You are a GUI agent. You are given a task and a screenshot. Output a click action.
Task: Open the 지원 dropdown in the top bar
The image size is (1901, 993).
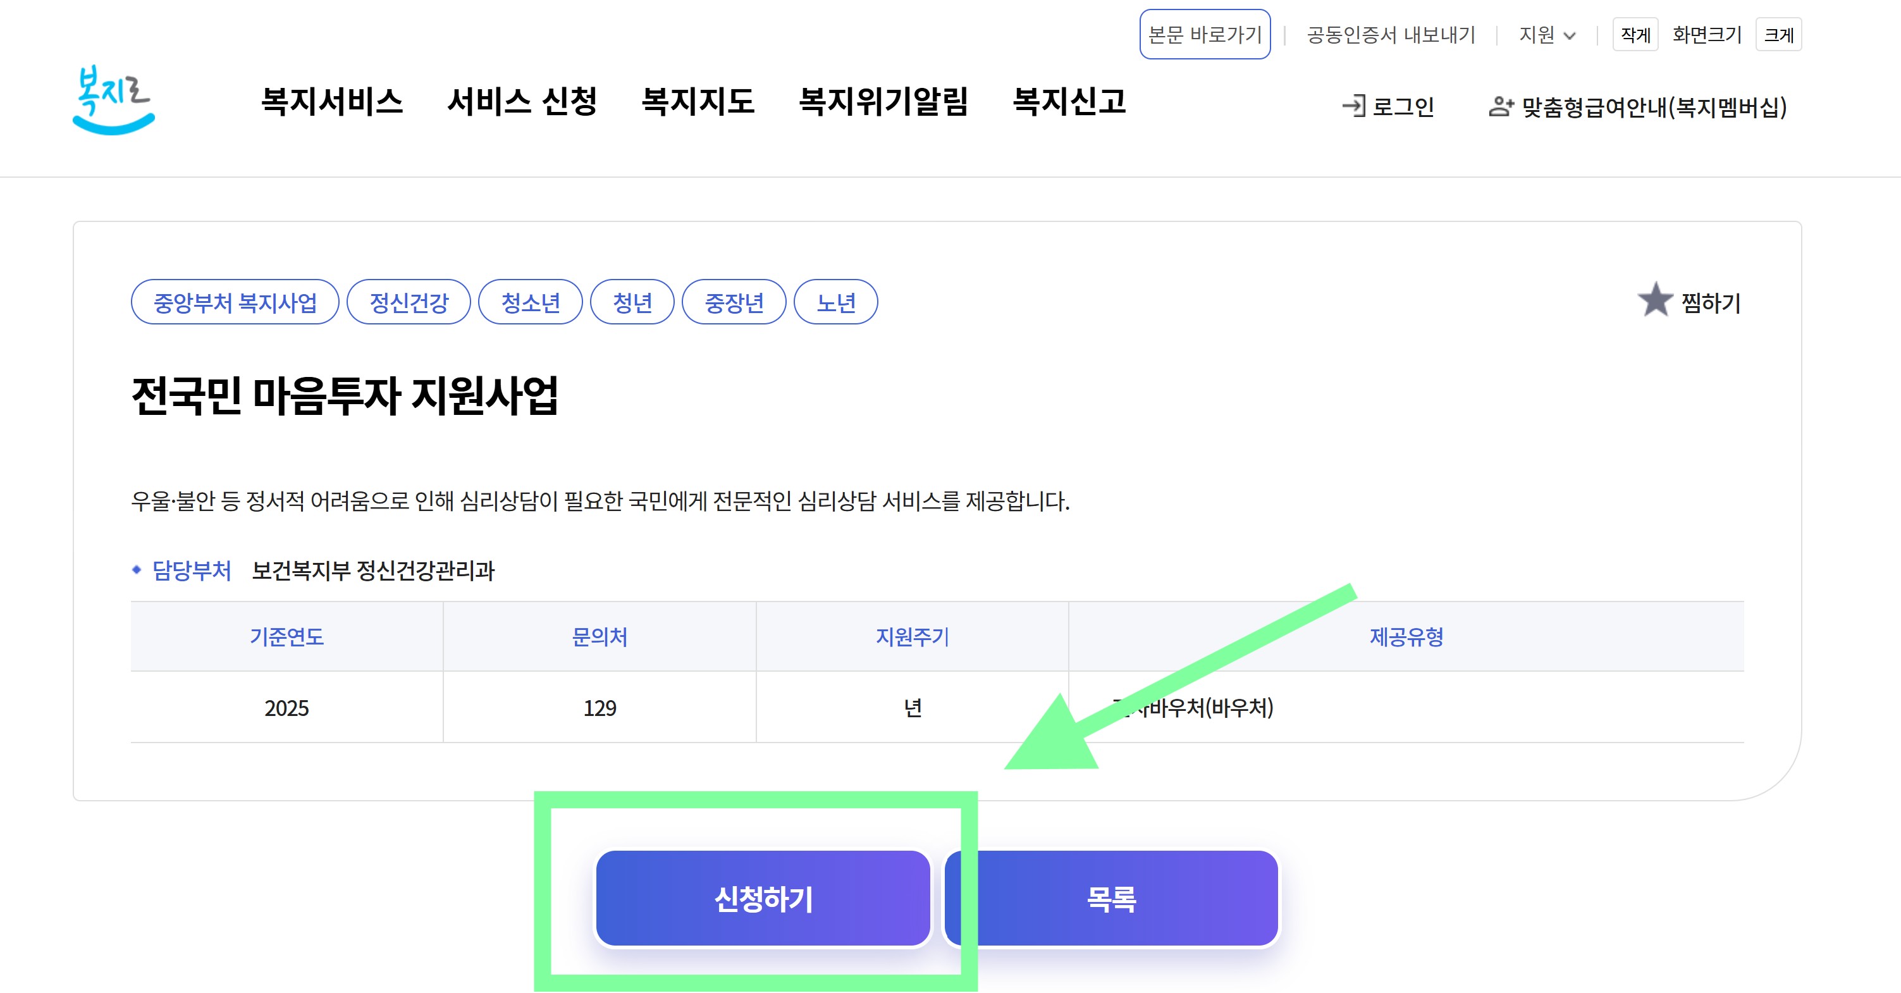click(1537, 34)
